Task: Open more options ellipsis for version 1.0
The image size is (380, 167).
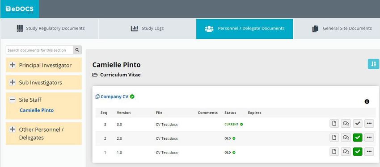Action: click(x=369, y=152)
